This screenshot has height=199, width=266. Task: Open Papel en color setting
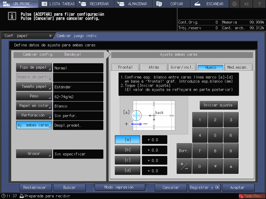[x=34, y=106]
